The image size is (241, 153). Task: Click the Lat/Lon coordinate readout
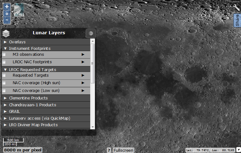(x=211, y=150)
